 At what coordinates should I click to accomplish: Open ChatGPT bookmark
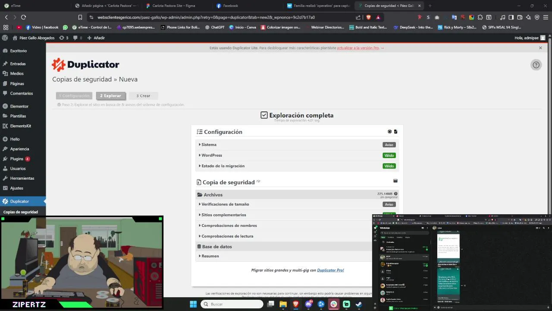(x=214, y=27)
